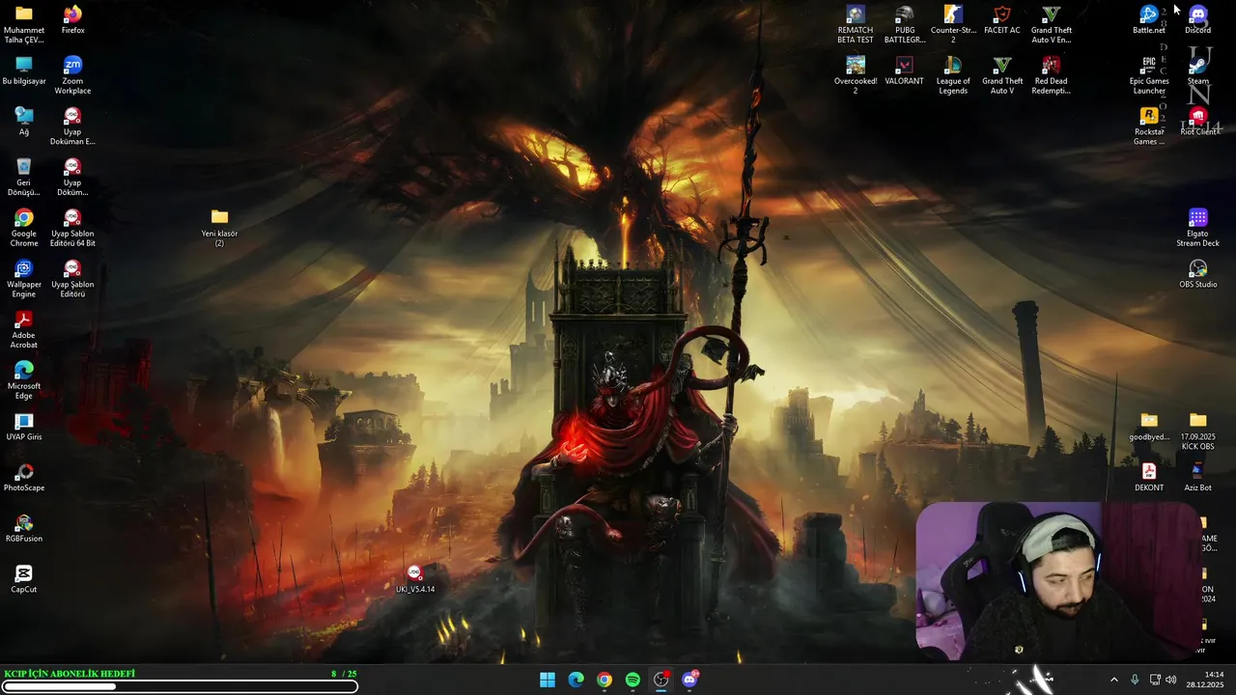Select the UKI_V5.4.14 desktop file
1236x695 pixels.
pyautogui.click(x=415, y=579)
